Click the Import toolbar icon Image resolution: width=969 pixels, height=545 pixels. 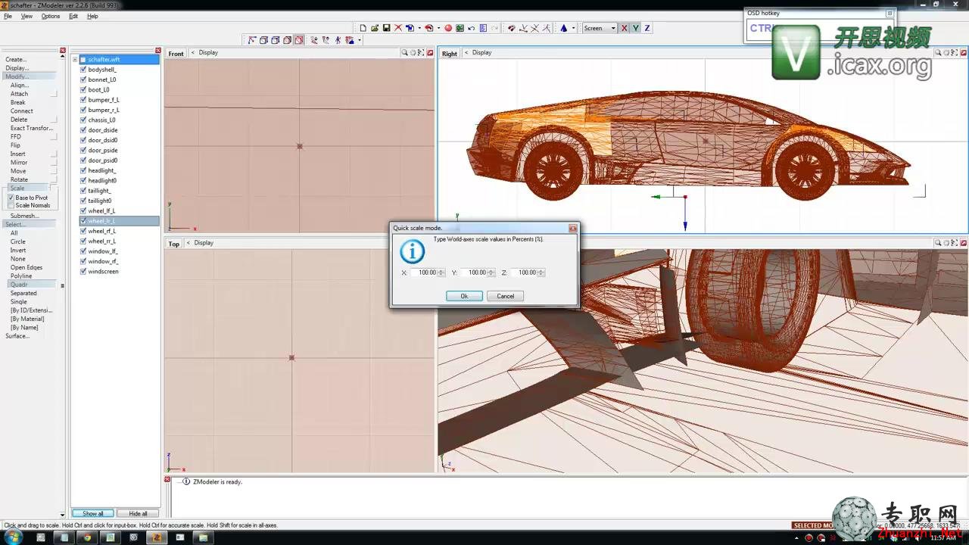tap(410, 28)
